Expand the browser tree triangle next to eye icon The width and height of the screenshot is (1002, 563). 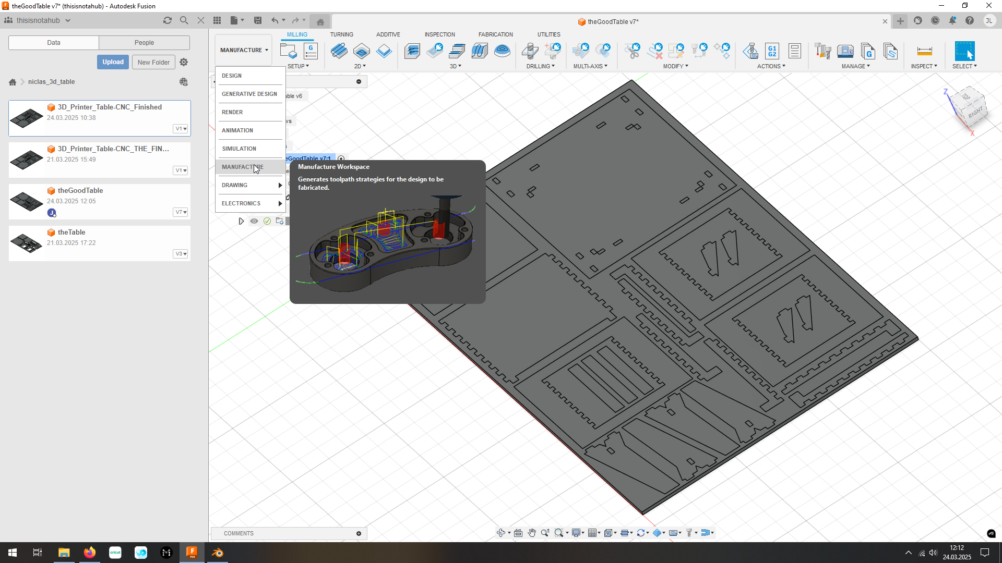coord(241,221)
